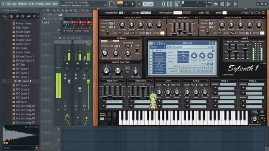Screen dimensions: 269x151
Task: Click the playlist zoom magnifier tool
Action: 83,10
